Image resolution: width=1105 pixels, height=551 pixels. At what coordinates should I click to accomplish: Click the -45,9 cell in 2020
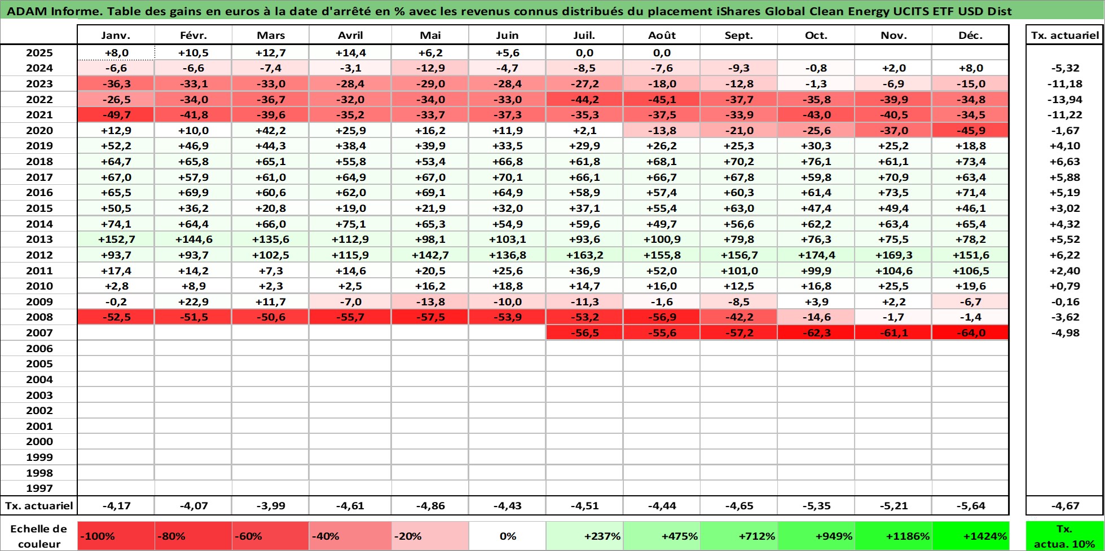(971, 130)
